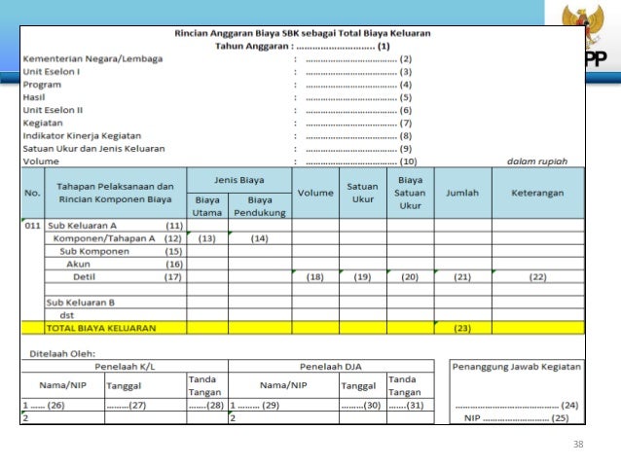Click total cell marked (23)
The width and height of the screenshot is (621, 466).
point(462,328)
